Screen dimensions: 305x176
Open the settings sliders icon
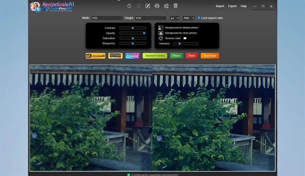click(x=166, y=6)
